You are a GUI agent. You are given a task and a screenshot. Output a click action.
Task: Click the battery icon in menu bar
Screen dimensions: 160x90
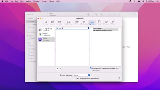click(x=139, y=1)
